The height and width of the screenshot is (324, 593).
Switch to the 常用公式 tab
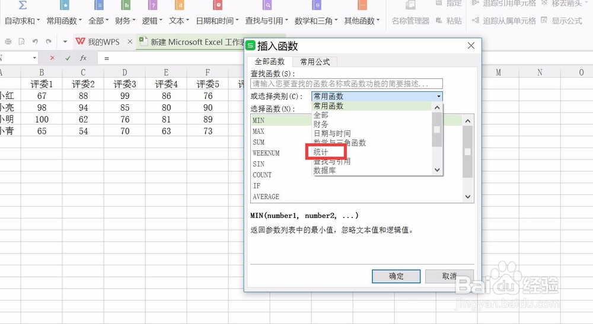coord(315,62)
